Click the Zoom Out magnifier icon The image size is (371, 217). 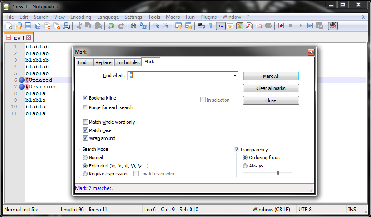click(x=165, y=26)
